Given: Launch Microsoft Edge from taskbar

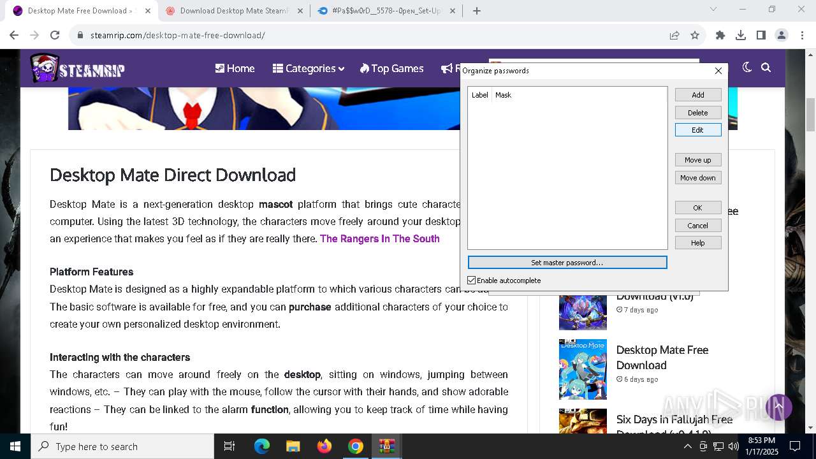Looking at the screenshot, I should point(262,446).
